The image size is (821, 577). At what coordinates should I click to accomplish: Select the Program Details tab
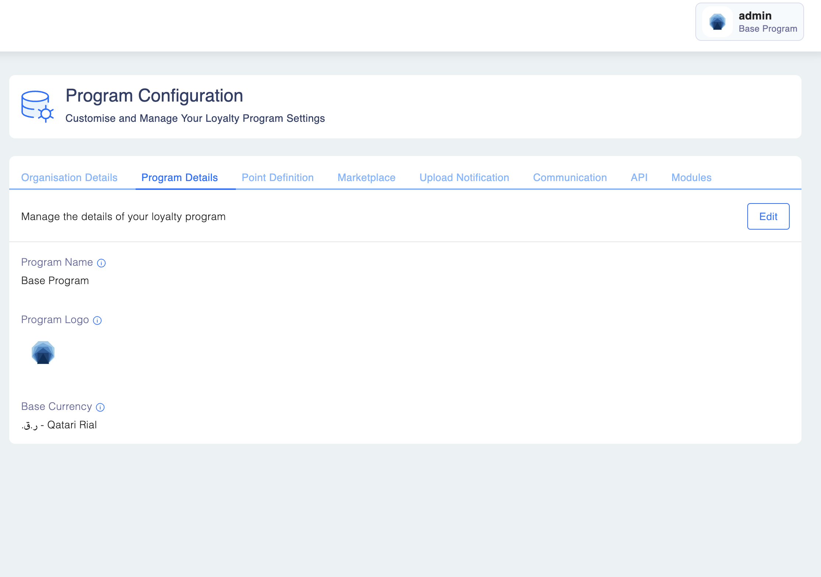(179, 178)
